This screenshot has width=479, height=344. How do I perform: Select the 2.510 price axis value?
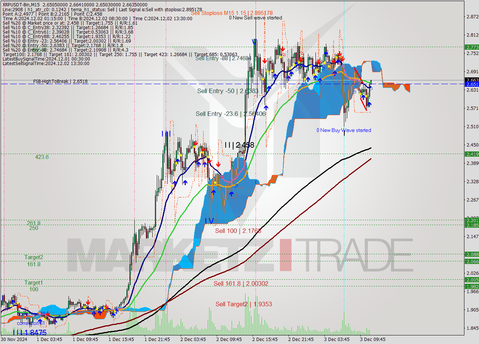(x=472, y=127)
